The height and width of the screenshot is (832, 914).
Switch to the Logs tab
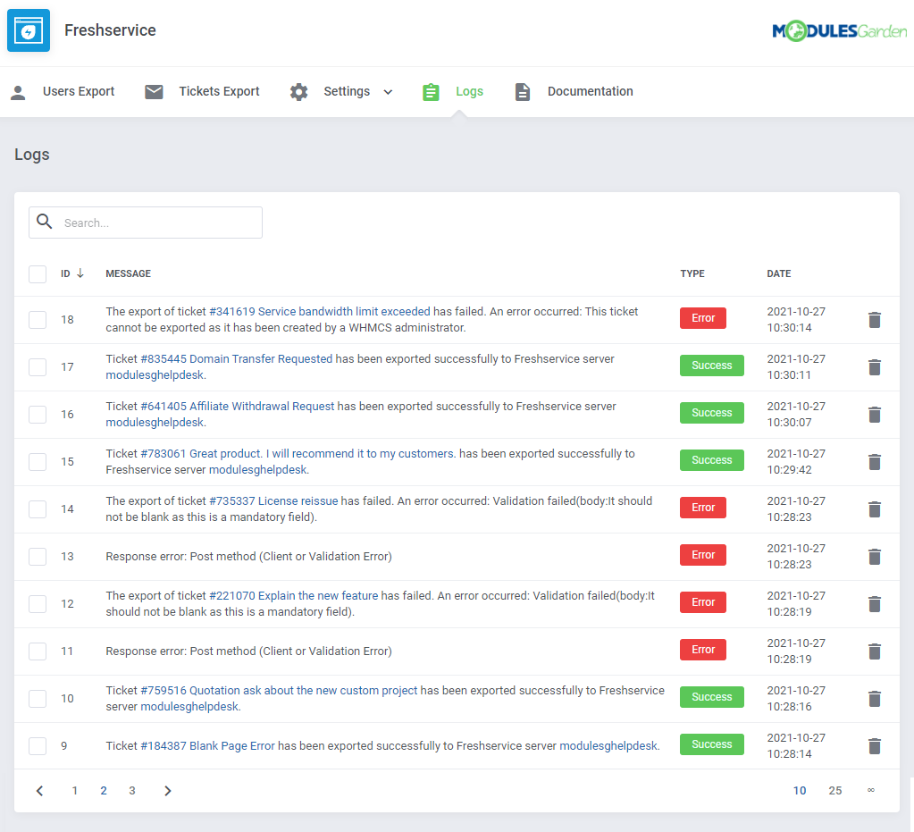click(469, 91)
